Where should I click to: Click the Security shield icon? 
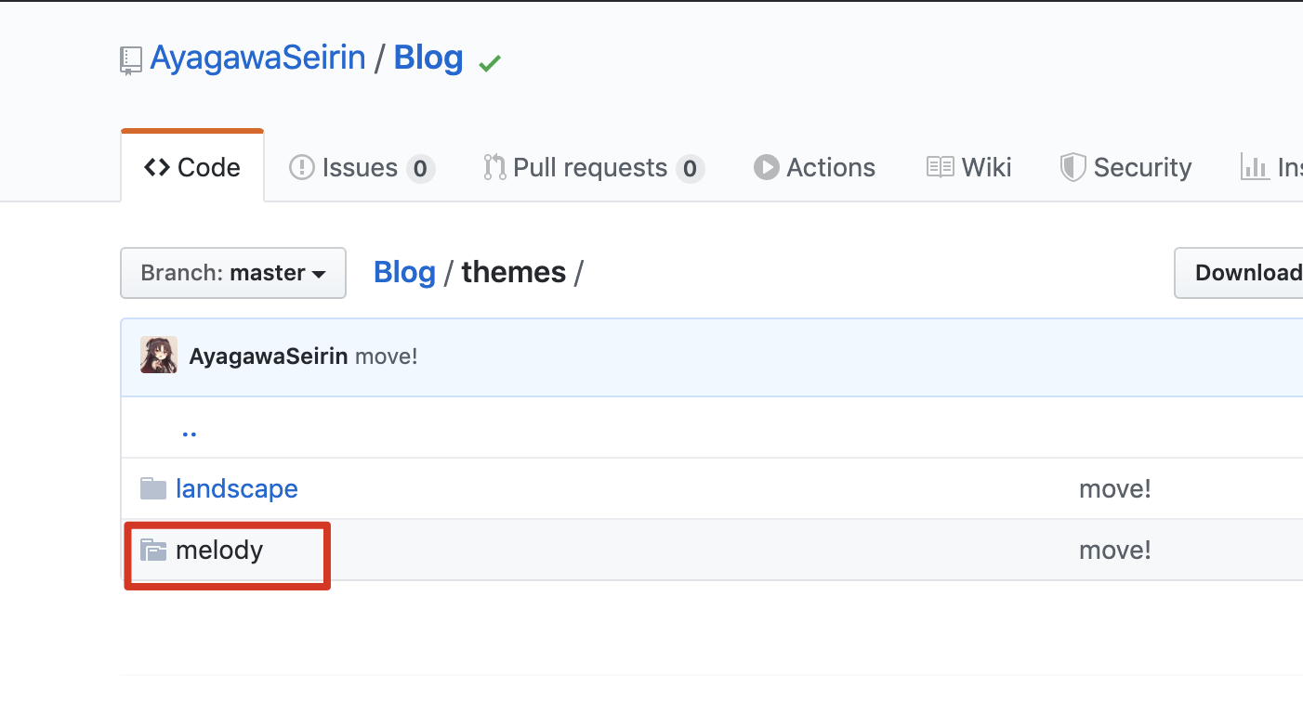1073,167
